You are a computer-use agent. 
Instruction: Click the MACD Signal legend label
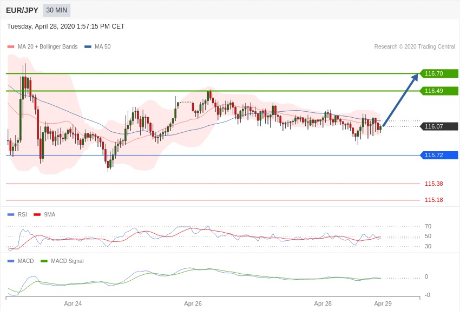67,261
